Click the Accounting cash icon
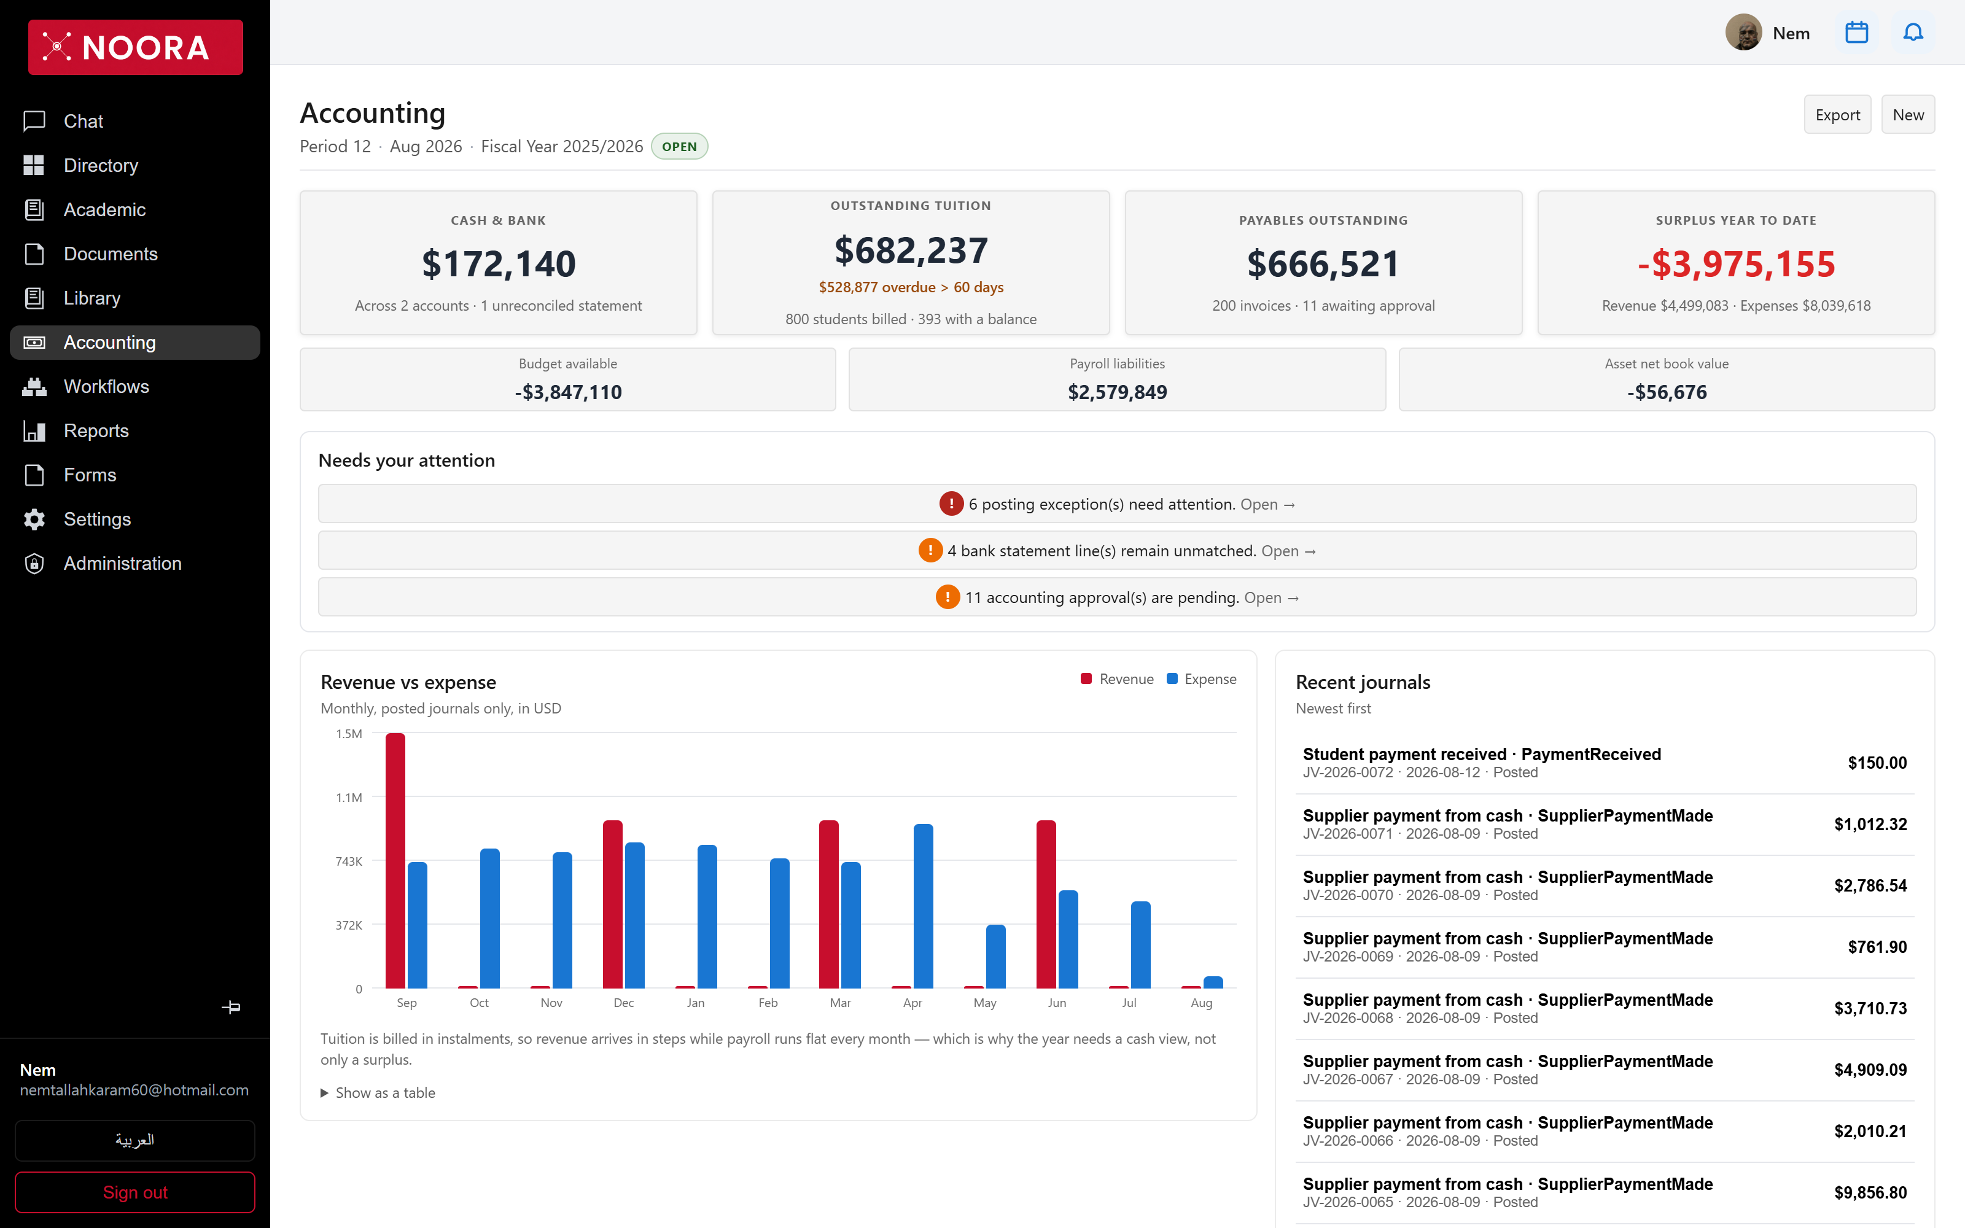This screenshot has height=1228, width=1965. [x=34, y=342]
